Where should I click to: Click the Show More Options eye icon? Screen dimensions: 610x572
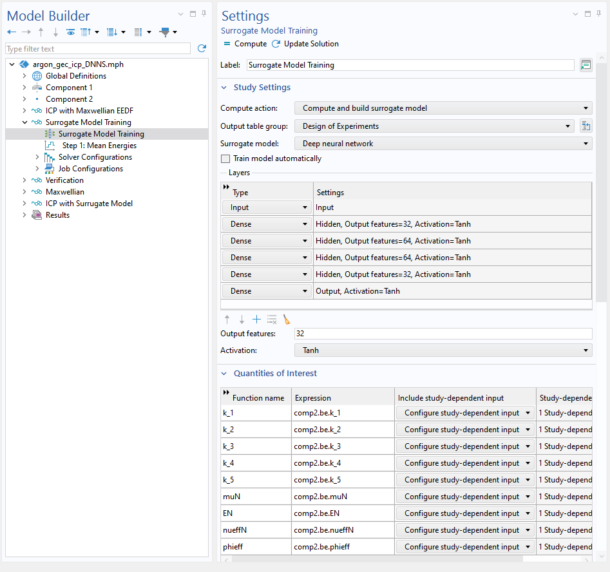point(70,32)
